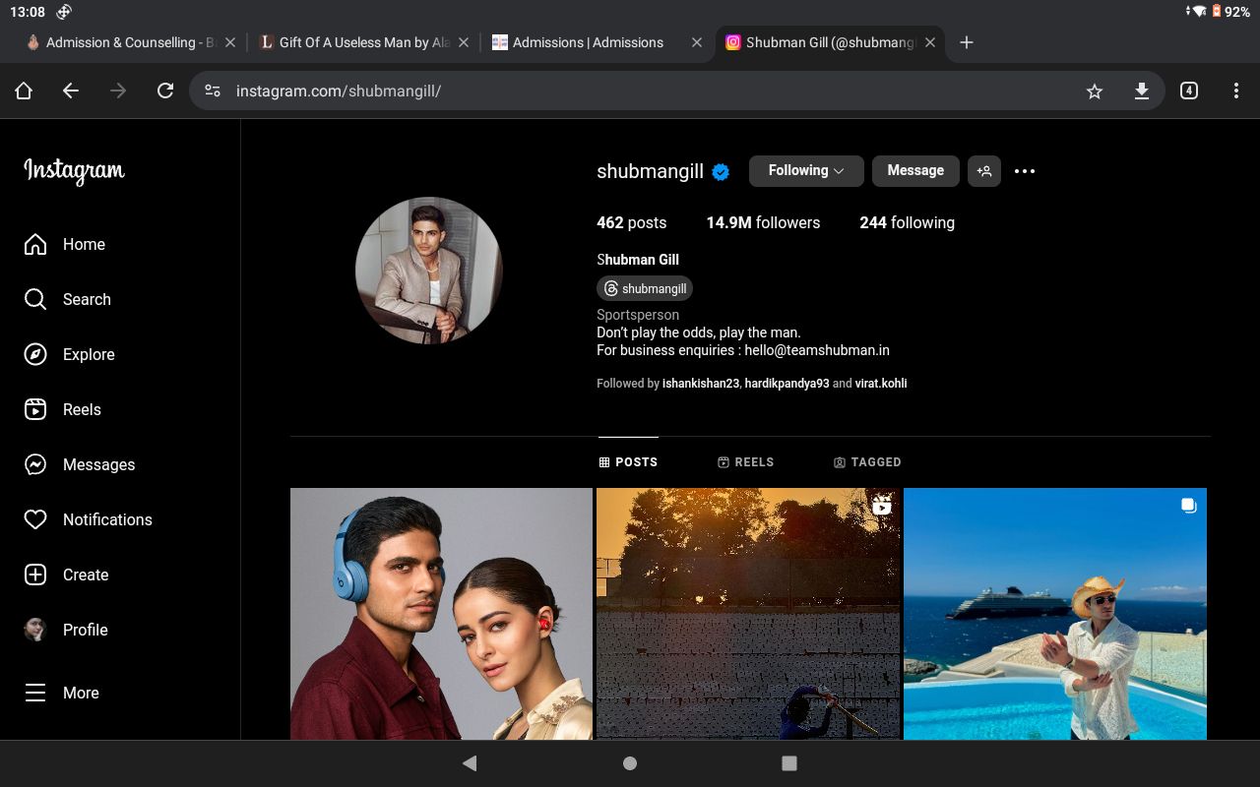
Task: Open follower virat.kohli profile
Action: pos(881,384)
